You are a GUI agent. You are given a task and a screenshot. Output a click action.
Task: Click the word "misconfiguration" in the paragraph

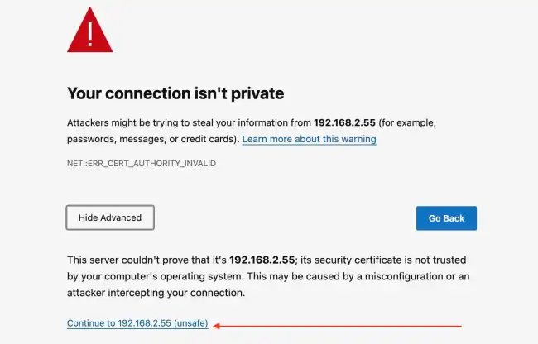[x=404, y=276]
